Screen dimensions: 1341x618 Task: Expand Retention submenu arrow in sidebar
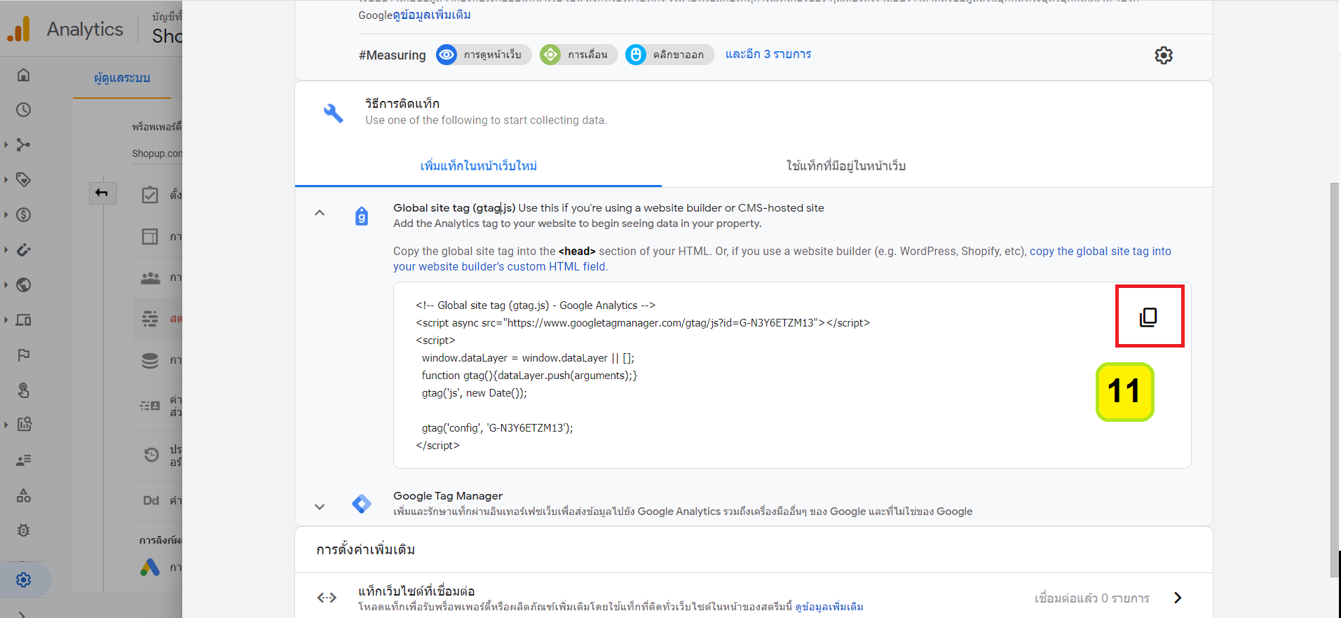click(x=6, y=250)
